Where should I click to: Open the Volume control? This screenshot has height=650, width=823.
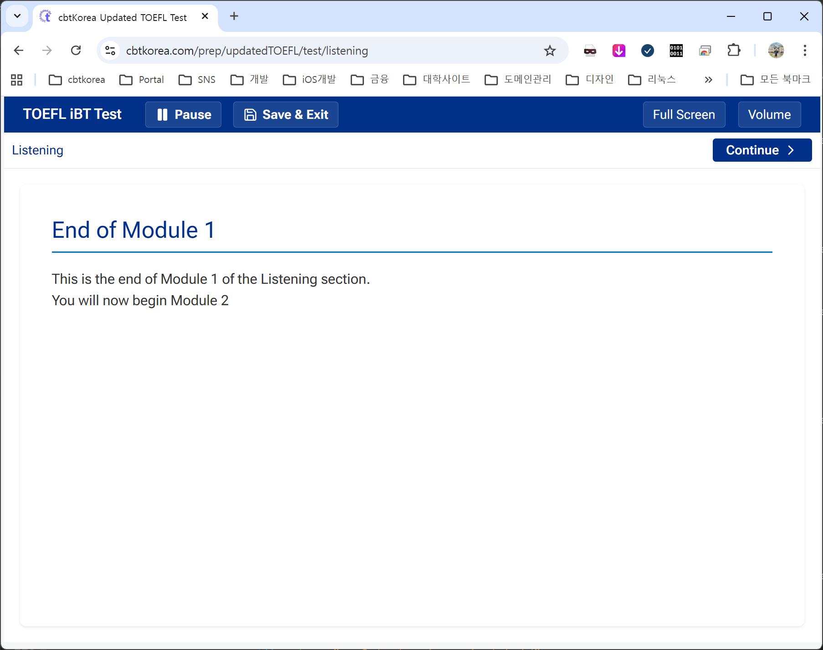pos(769,114)
